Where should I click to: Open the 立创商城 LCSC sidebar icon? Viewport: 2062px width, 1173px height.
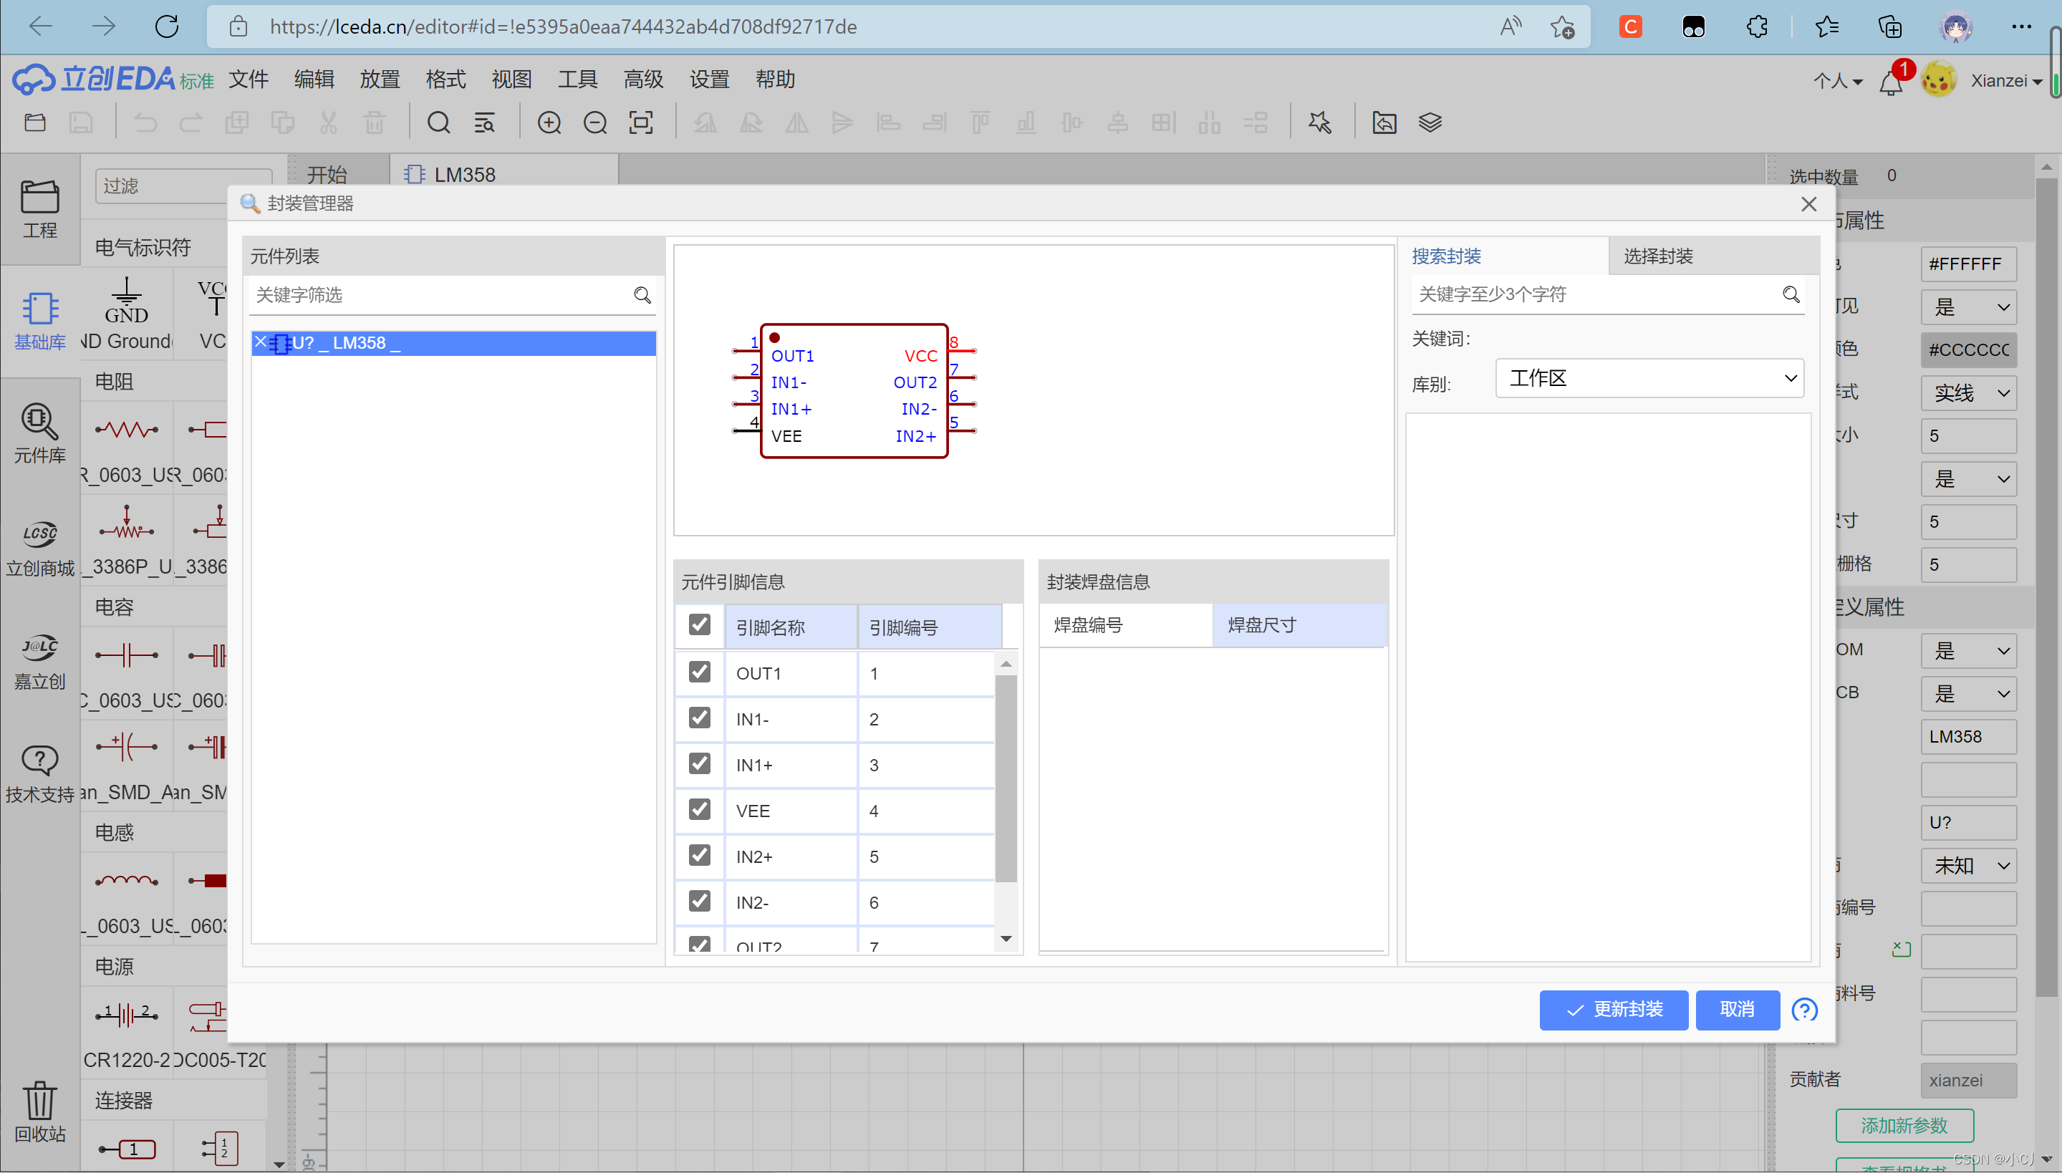tap(39, 547)
